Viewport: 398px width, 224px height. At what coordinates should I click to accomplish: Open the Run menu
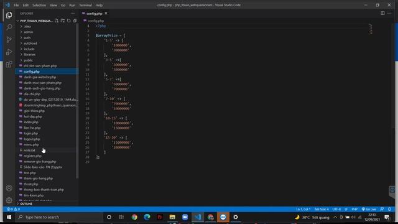pyautogui.click(x=72, y=5)
